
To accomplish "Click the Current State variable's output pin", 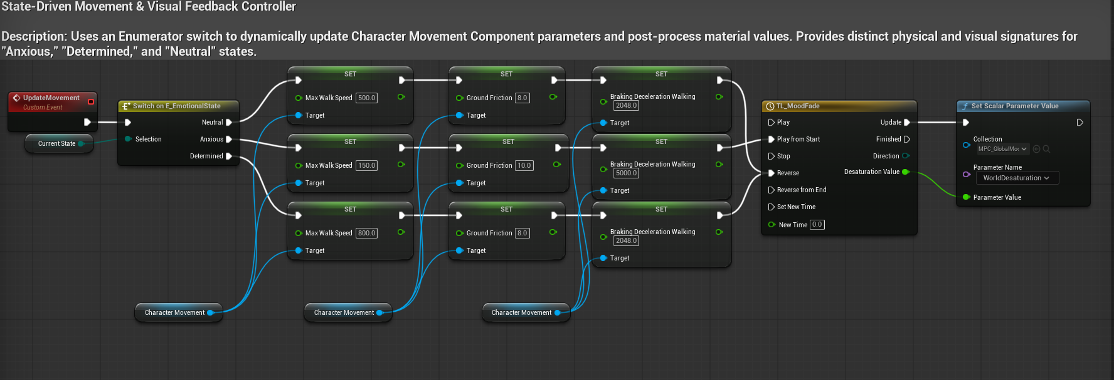I will 81,143.
